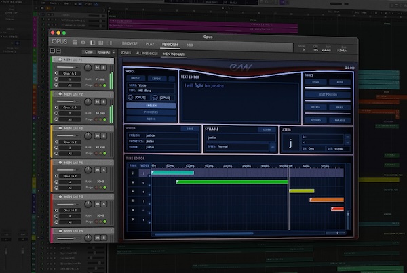Open the Zones sub-tab

[x=125, y=53]
